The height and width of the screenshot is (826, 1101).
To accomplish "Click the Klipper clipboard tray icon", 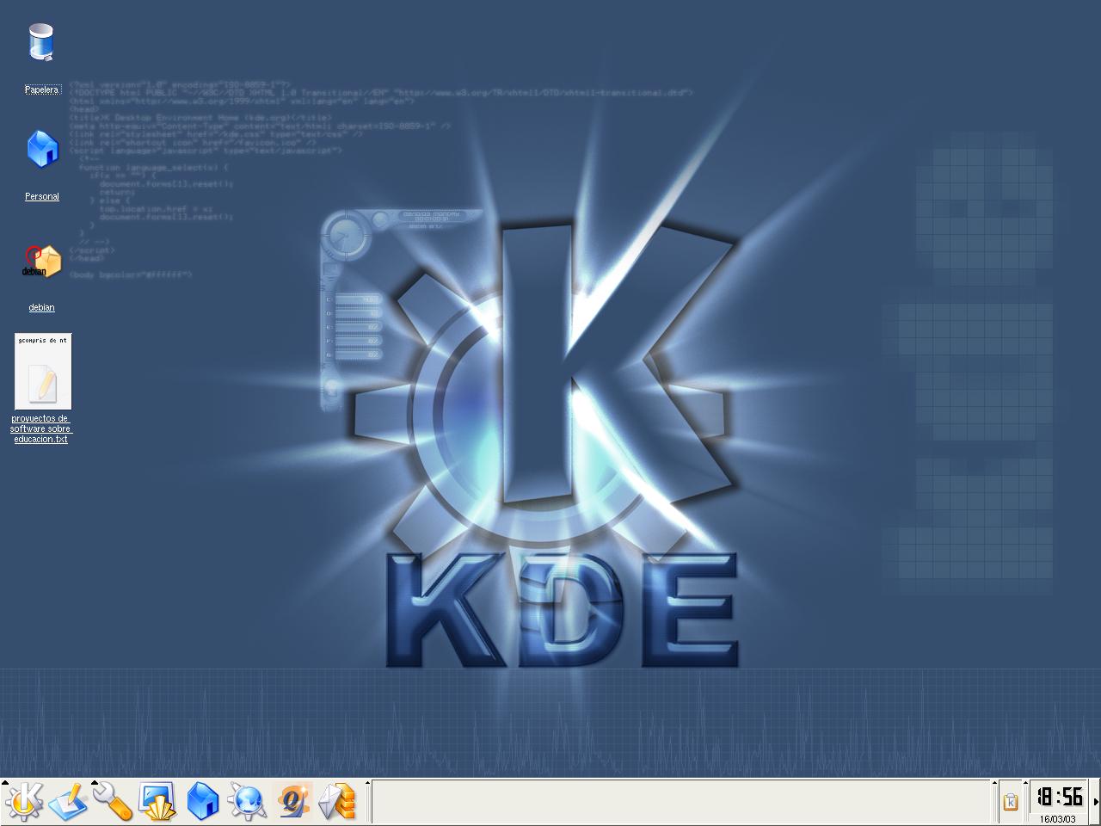I will (x=1011, y=802).
